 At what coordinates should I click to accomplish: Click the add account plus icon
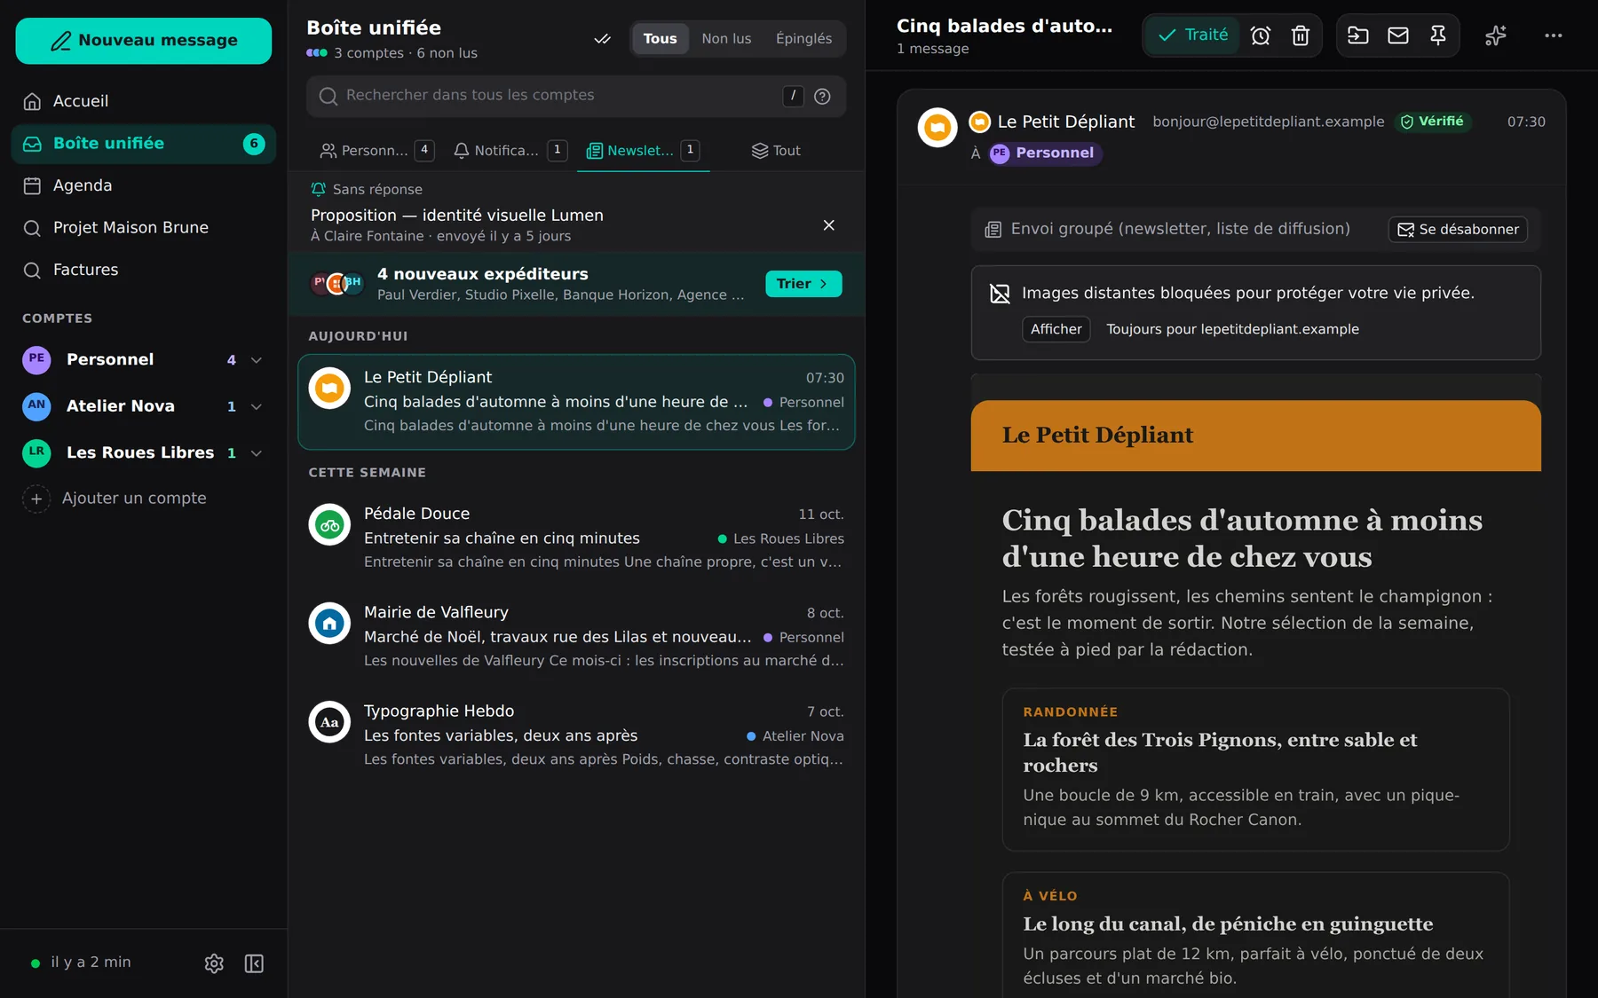coord(36,499)
